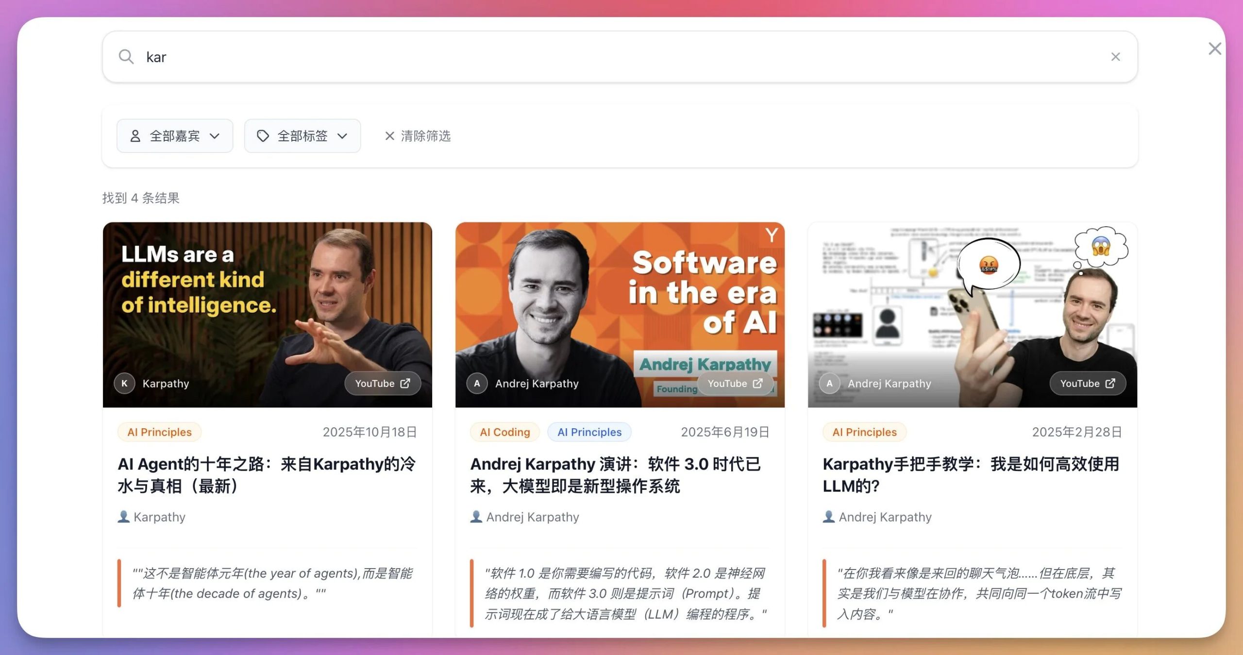The height and width of the screenshot is (655, 1243).
Task: Clear the search text with X icon
Action: (x=1115, y=57)
